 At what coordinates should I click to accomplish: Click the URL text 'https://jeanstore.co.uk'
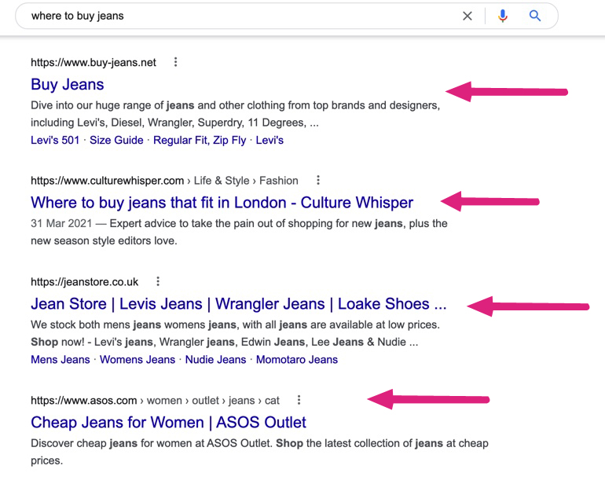(x=85, y=282)
